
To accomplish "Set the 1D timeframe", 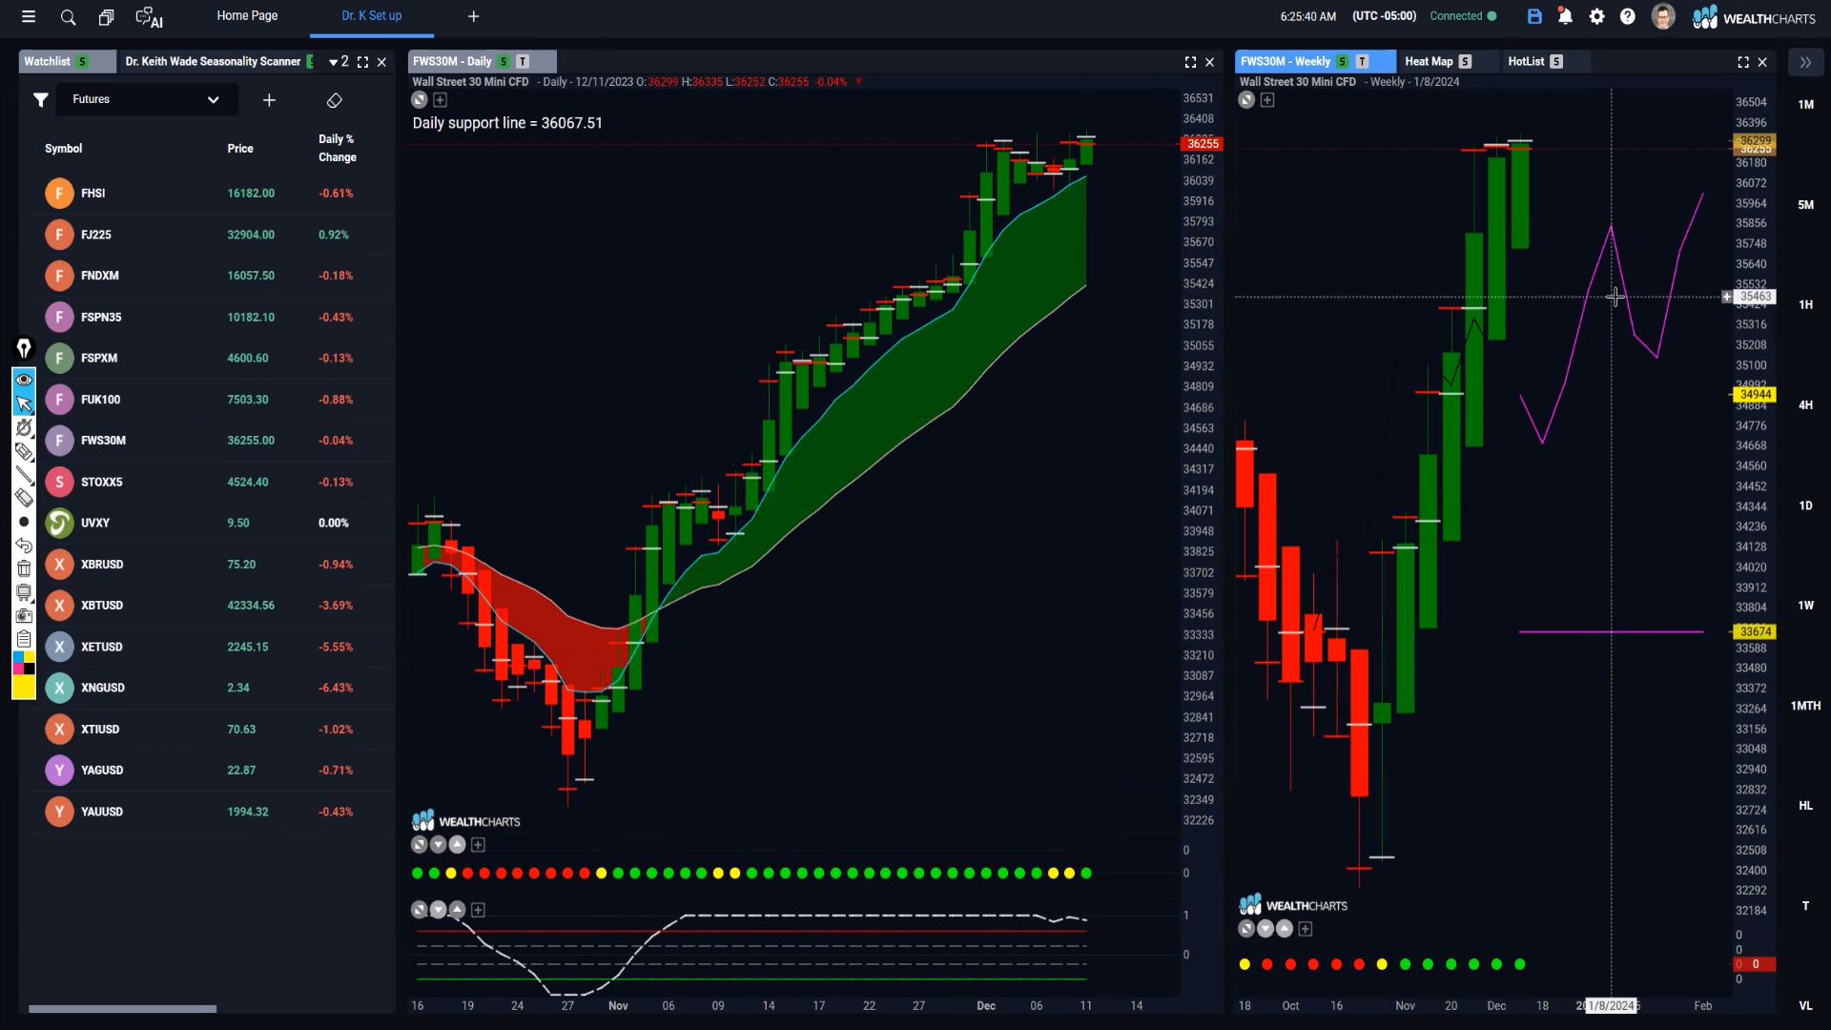I will click(1805, 505).
